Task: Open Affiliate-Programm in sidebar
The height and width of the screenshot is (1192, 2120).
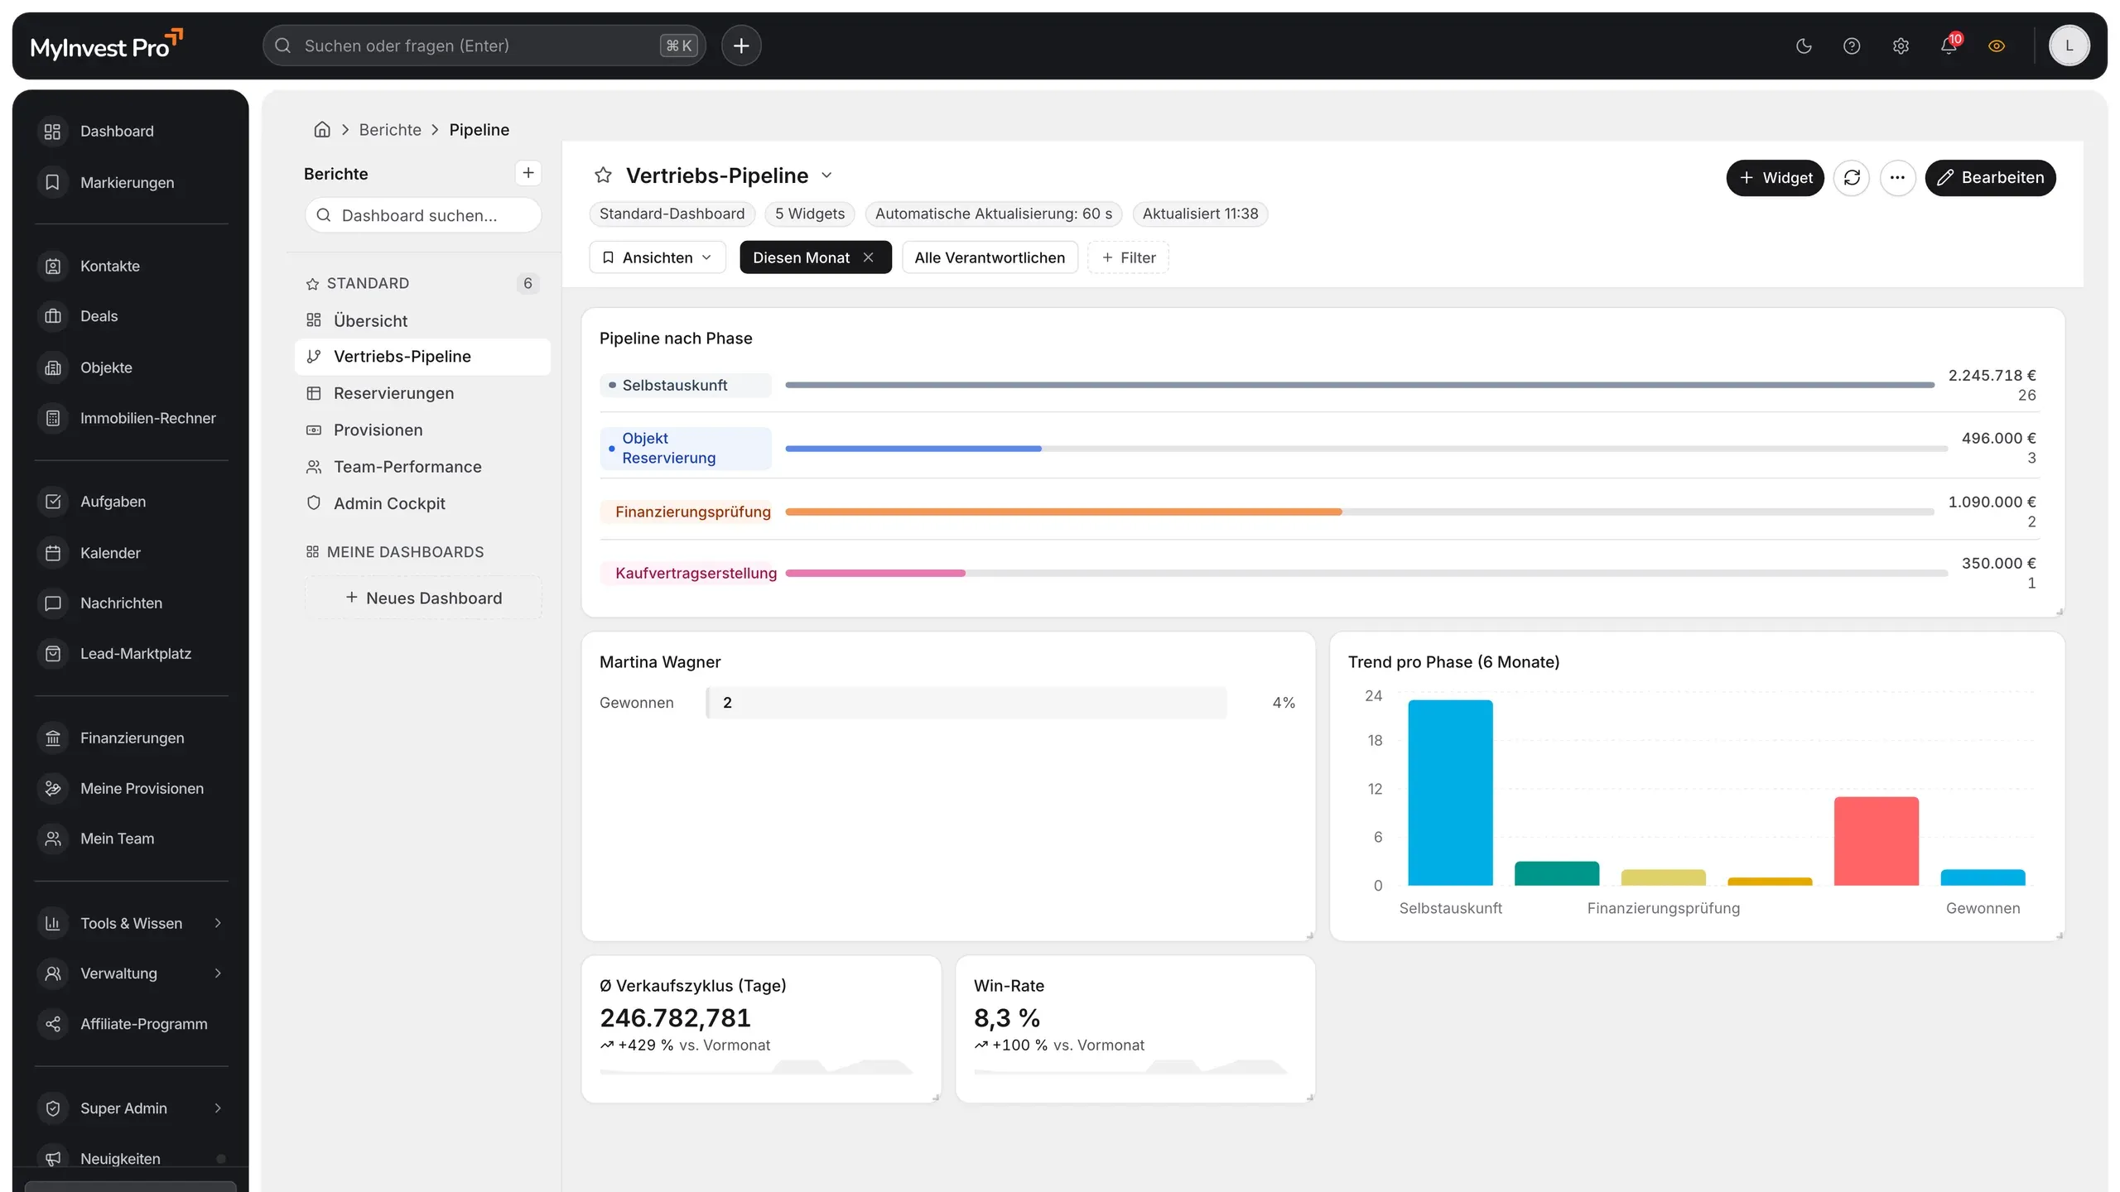Action: (132, 1024)
